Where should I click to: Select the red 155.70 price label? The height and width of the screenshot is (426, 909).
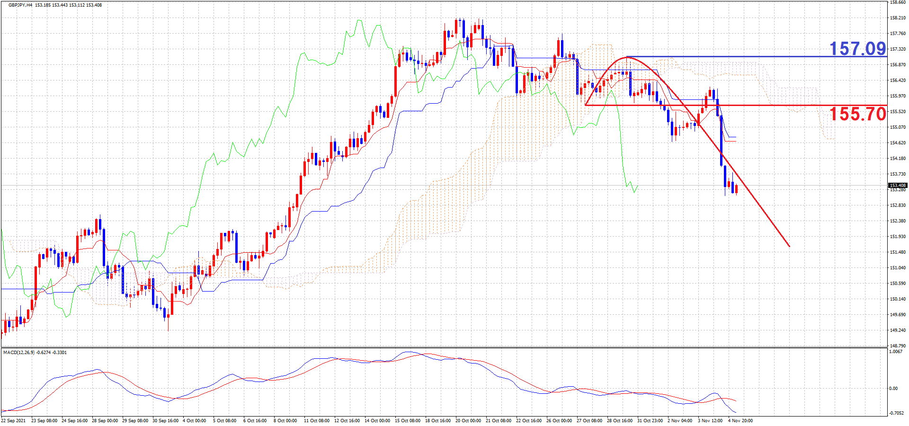pos(857,114)
